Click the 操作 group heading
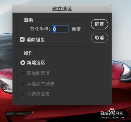The height and width of the screenshot is (122, 131). (28, 53)
